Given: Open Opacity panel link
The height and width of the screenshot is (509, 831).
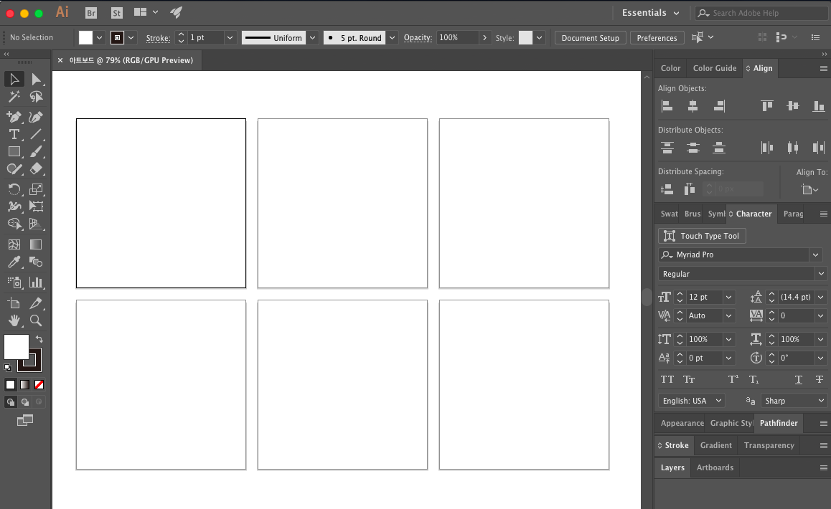Looking at the screenshot, I should [x=418, y=37].
